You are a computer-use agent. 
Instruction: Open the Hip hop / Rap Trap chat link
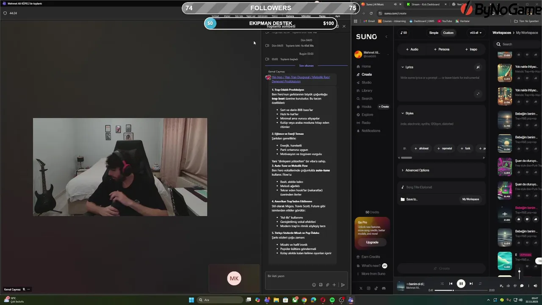301,79
